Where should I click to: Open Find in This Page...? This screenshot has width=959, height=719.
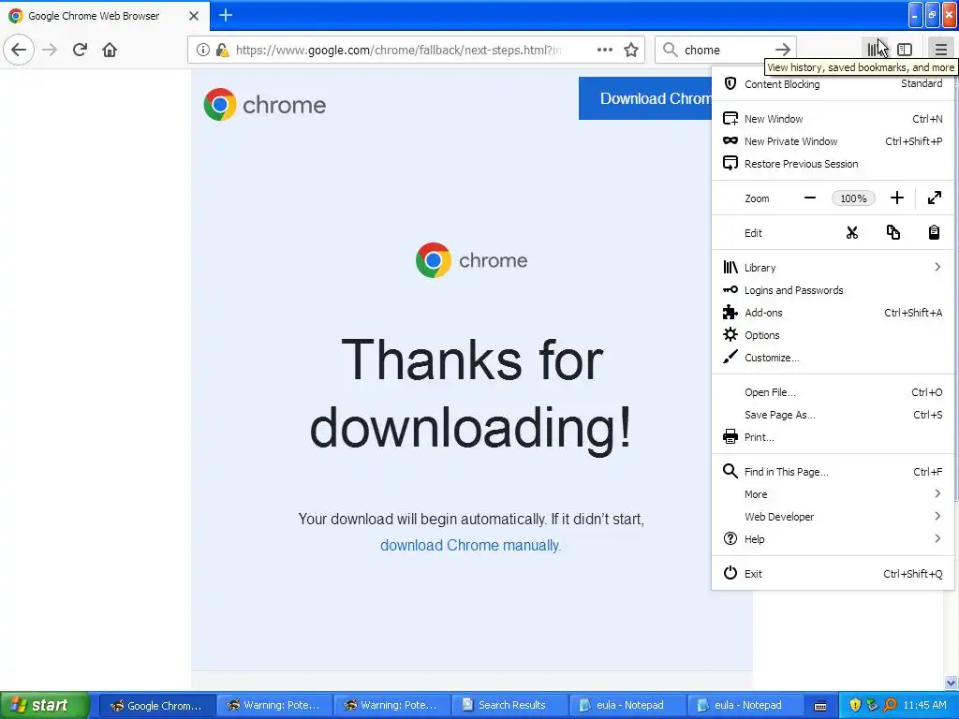(x=833, y=472)
